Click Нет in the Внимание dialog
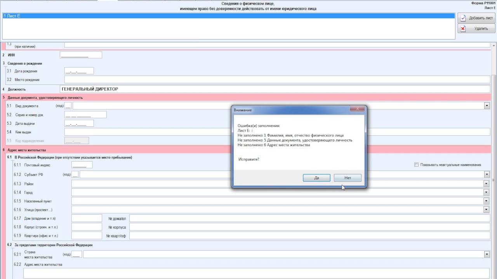 (348, 178)
